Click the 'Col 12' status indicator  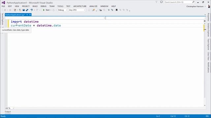(x=173, y=116)
